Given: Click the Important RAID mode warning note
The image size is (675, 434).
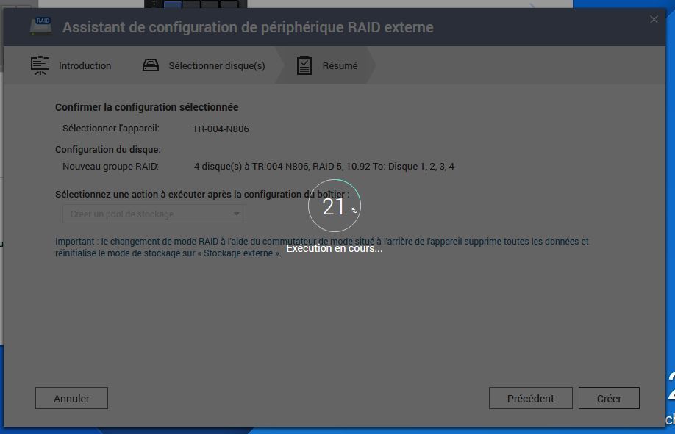Looking at the screenshot, I should (321, 247).
